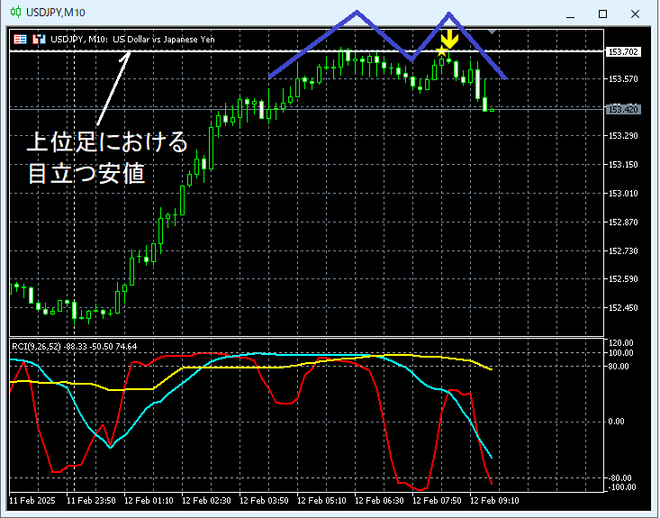Viewport: 660px width, 518px height.
Task: Click the 12 Feb 01:10 time label
Action: [149, 501]
